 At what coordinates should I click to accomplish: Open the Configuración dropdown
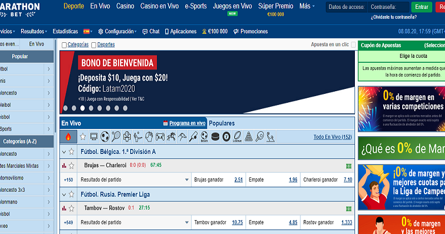pyautogui.click(x=117, y=32)
